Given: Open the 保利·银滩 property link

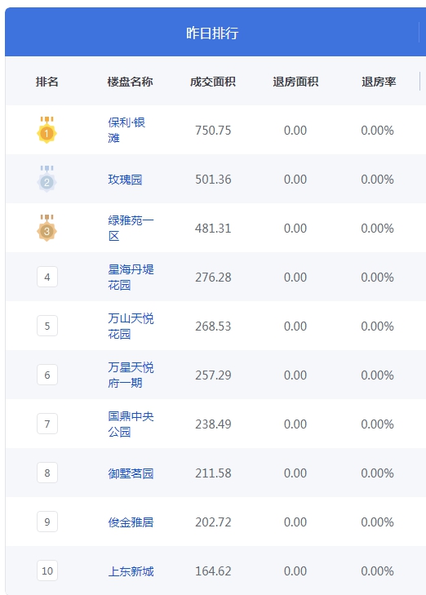Looking at the screenshot, I should coord(126,130).
